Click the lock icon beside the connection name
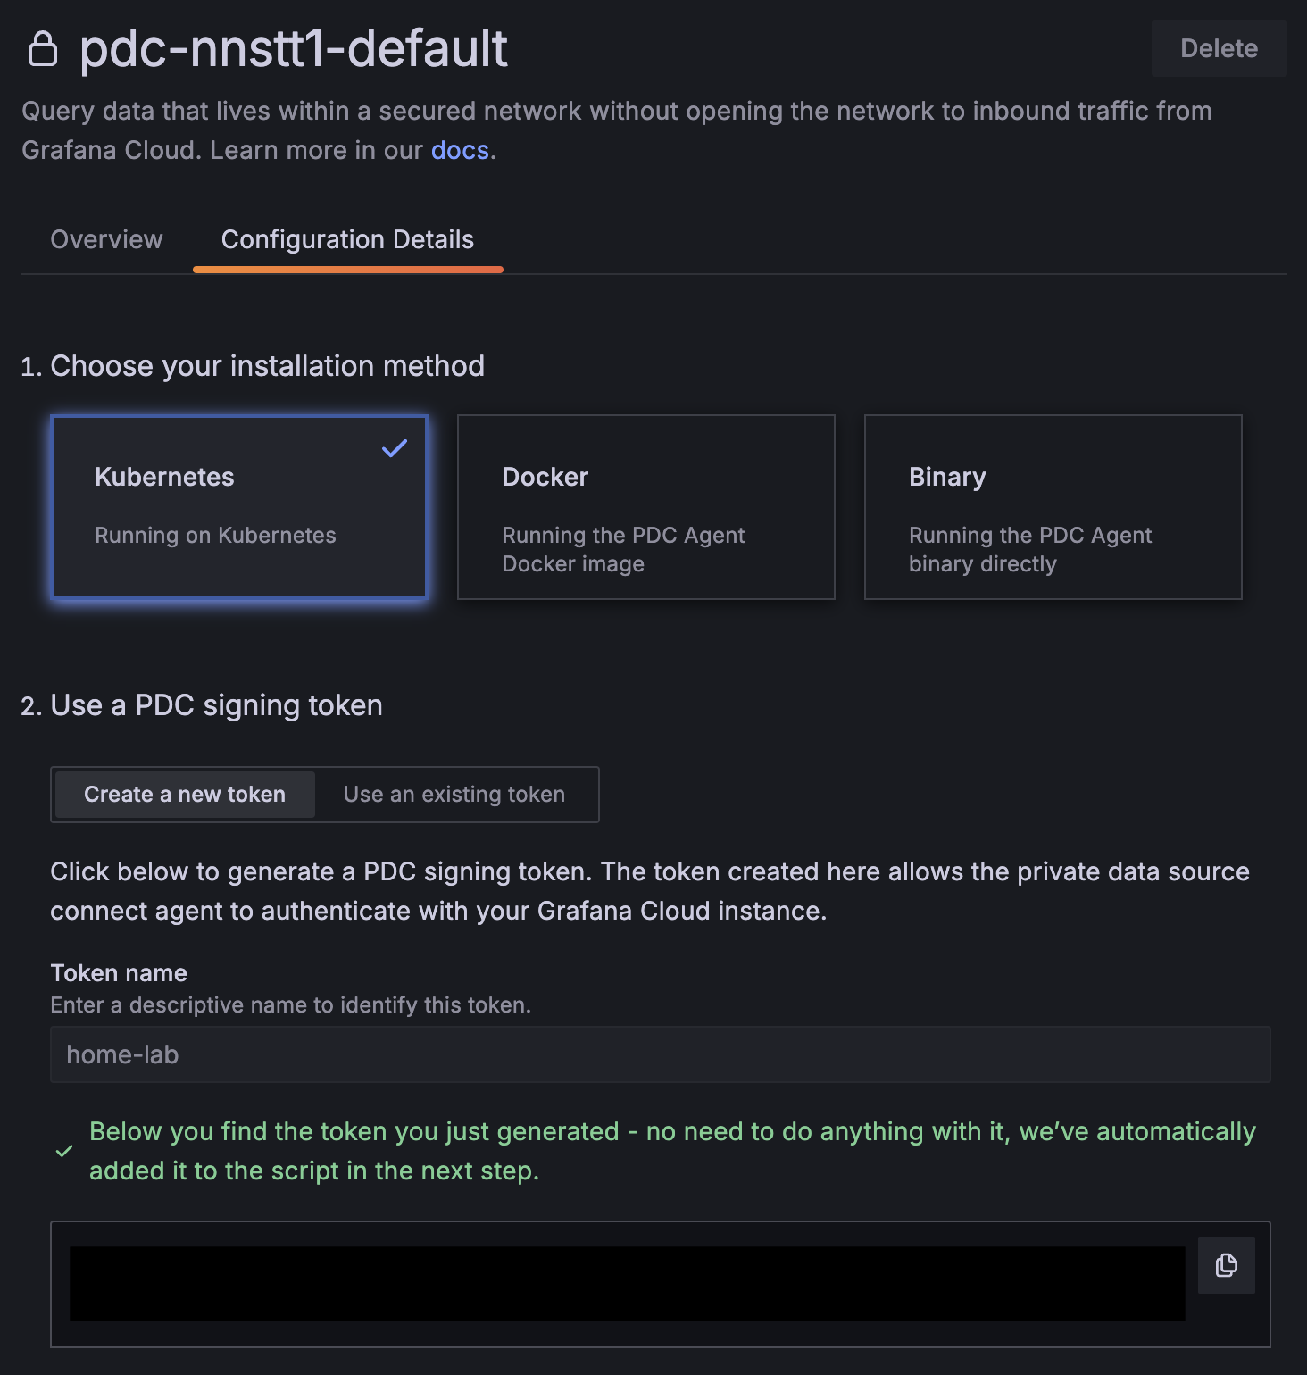1307x1375 pixels. [43, 49]
